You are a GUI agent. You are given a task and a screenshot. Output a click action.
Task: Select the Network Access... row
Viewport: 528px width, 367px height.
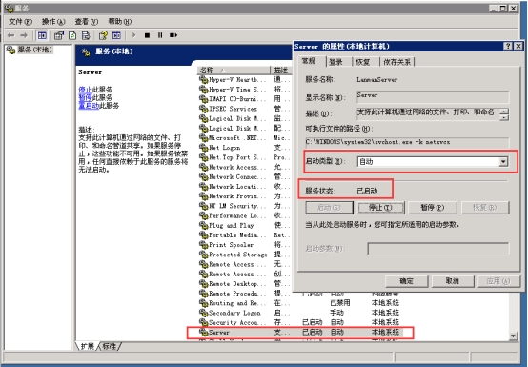coord(245,167)
